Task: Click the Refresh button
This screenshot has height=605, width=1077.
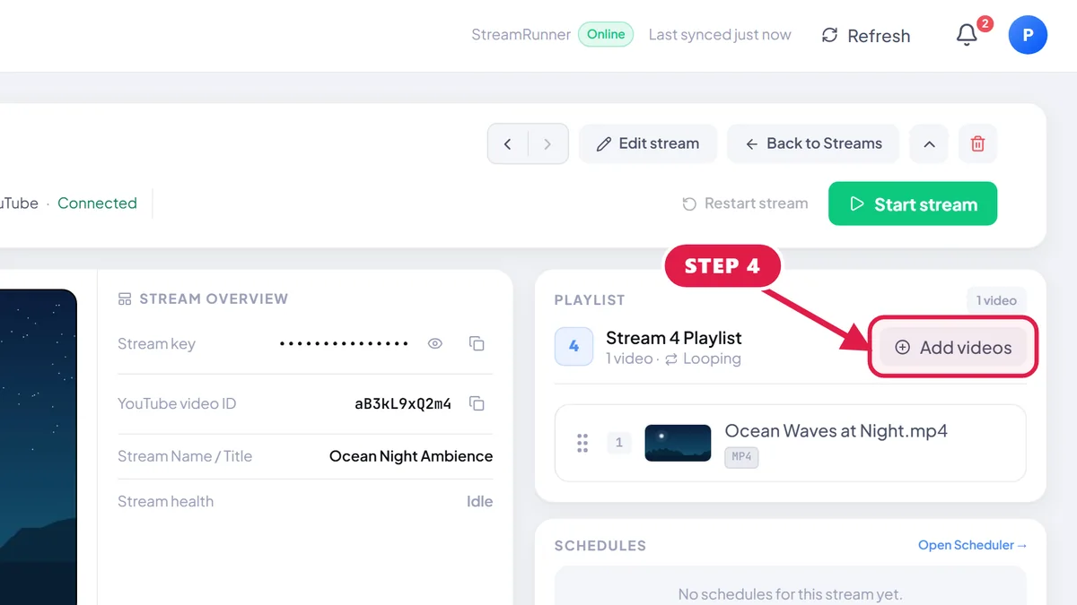Action: coord(866,36)
